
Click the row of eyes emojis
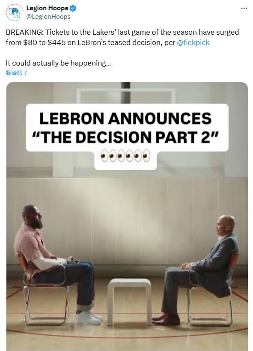pyautogui.click(x=125, y=155)
